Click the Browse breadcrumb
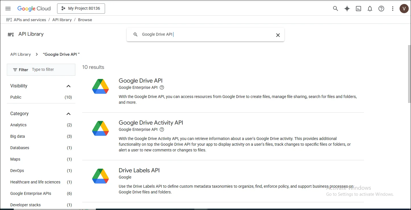Screen dimensions: 411x210 pos(85,20)
